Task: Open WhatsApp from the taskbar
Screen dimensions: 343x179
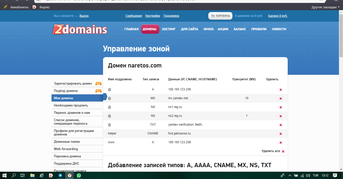Action: coord(79,175)
